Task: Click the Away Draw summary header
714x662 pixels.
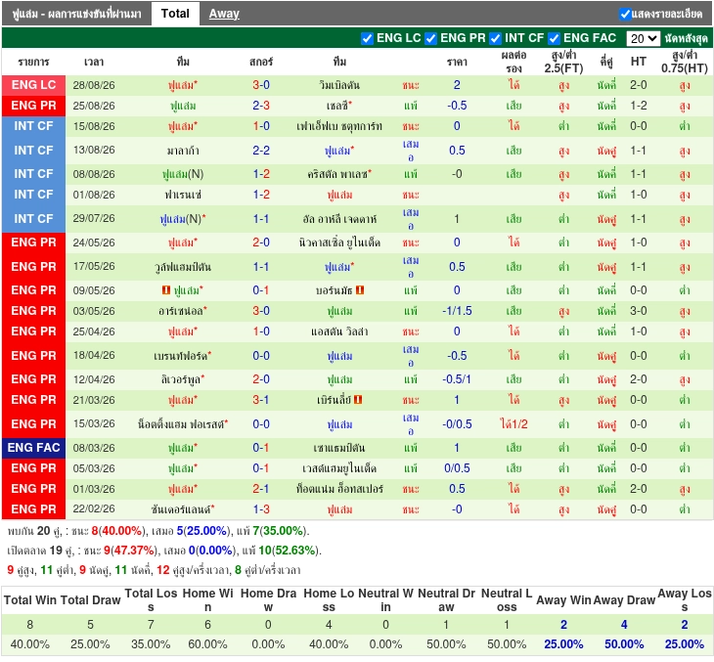Action: click(624, 600)
